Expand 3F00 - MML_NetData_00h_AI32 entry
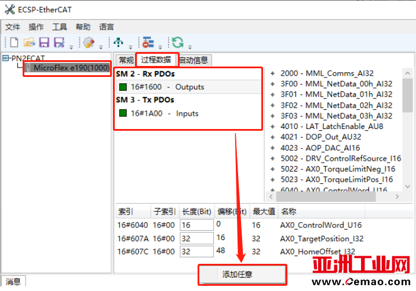The image size is (416, 291). click(x=272, y=84)
